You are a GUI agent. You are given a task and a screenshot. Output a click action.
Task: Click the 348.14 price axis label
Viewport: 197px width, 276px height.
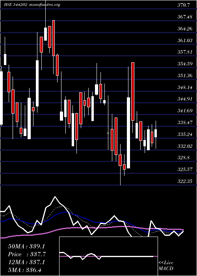coord(185,87)
